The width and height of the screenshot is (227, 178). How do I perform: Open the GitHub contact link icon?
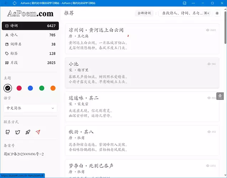[x=7, y=132]
